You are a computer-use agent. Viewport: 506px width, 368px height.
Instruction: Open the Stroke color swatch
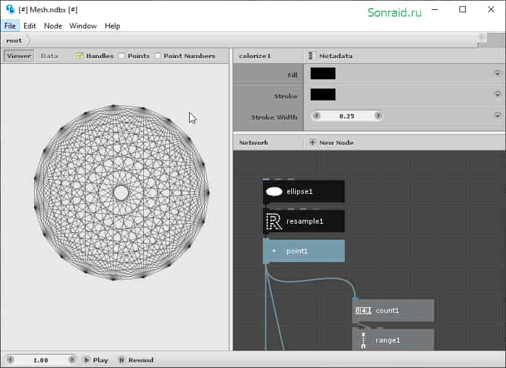[x=322, y=95]
